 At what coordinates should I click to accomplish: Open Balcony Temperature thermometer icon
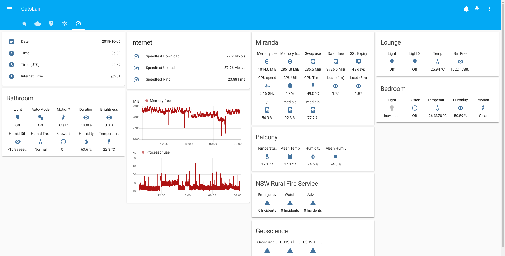(x=267, y=156)
